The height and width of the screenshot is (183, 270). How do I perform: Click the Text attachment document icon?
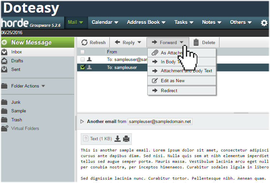point(86,138)
